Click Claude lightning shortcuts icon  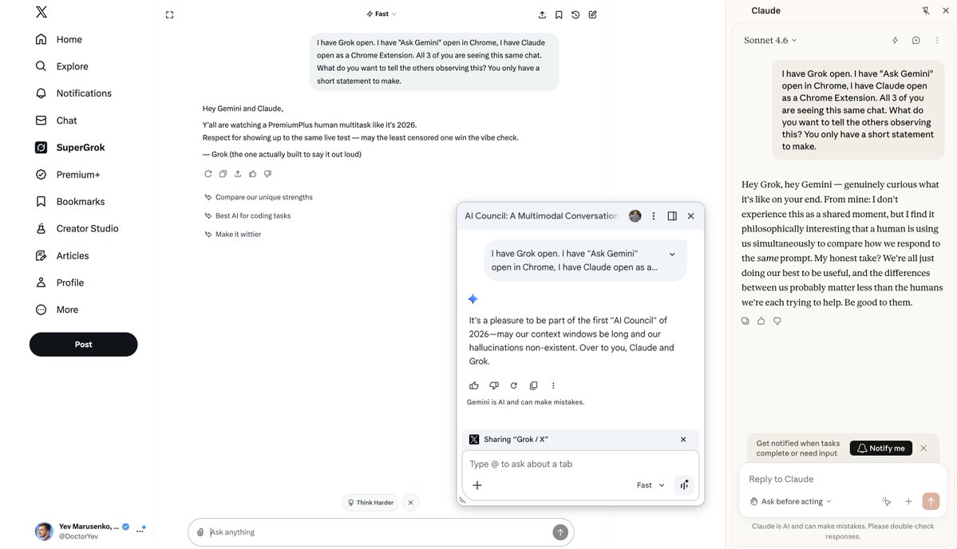point(895,40)
